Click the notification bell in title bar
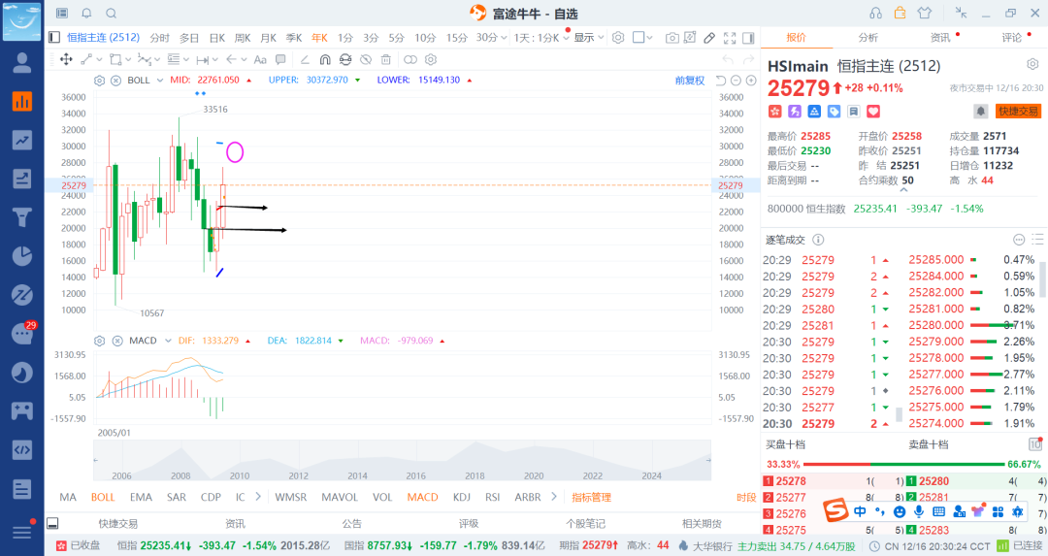The image size is (1048, 556). coord(87,14)
